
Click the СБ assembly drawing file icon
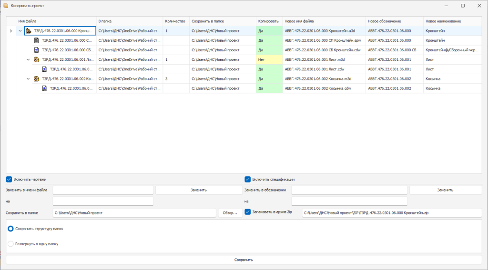(37, 50)
